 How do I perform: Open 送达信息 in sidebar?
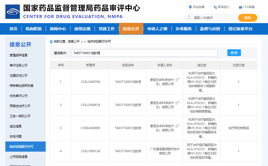click(16, 126)
